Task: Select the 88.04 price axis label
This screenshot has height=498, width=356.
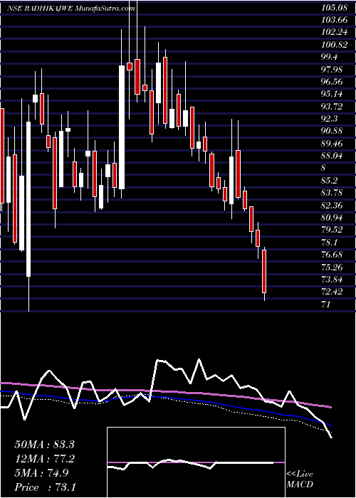Action: [x=333, y=157]
